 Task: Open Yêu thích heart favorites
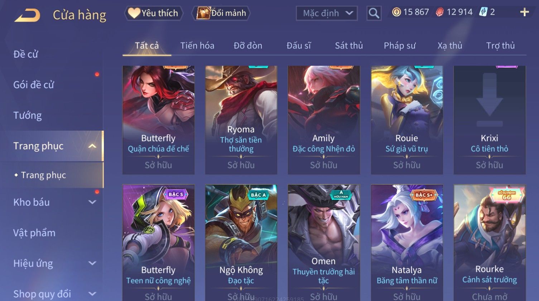tap(153, 13)
